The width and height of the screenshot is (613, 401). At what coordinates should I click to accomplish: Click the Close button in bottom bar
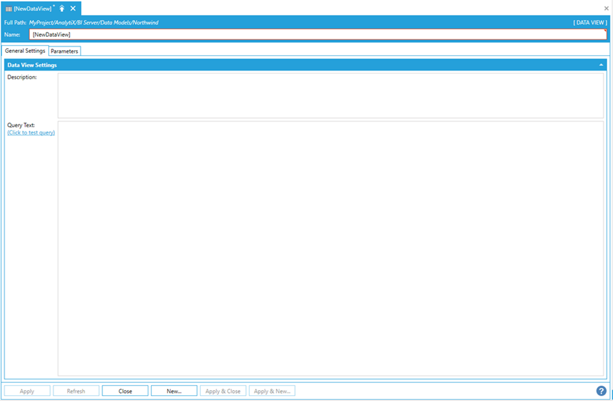click(125, 391)
